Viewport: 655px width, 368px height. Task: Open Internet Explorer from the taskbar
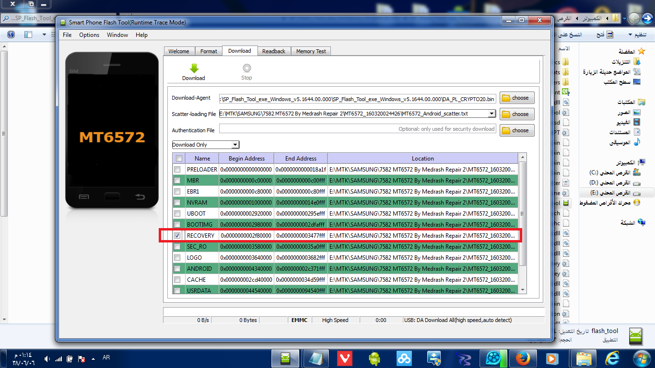click(x=613, y=358)
